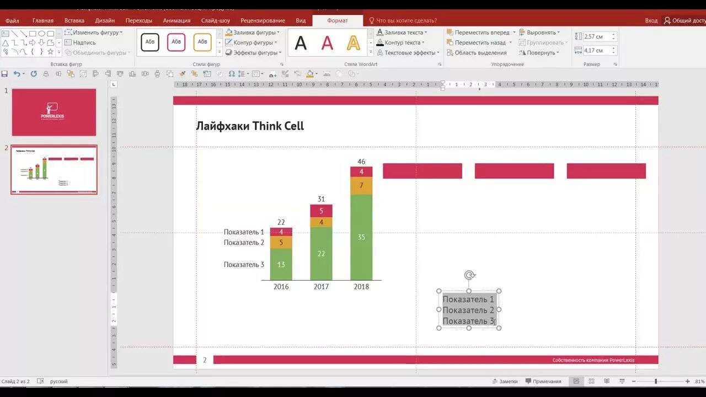Viewport: 706px width, 397px height.
Task: Click the Надпись text box button
Action: point(80,42)
